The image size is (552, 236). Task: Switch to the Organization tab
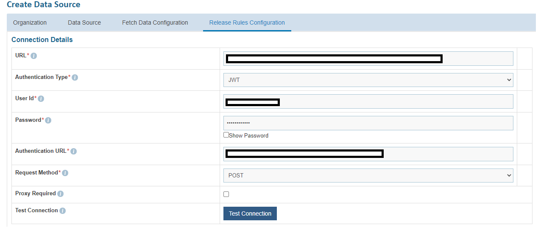click(30, 22)
